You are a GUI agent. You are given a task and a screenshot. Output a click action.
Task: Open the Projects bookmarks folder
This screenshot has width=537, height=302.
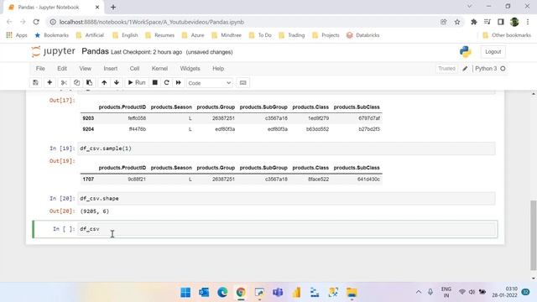coord(326,35)
